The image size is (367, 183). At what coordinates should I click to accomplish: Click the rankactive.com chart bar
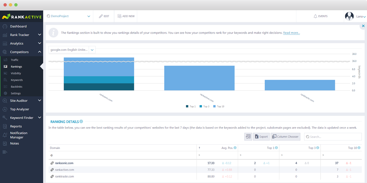coord(199,78)
